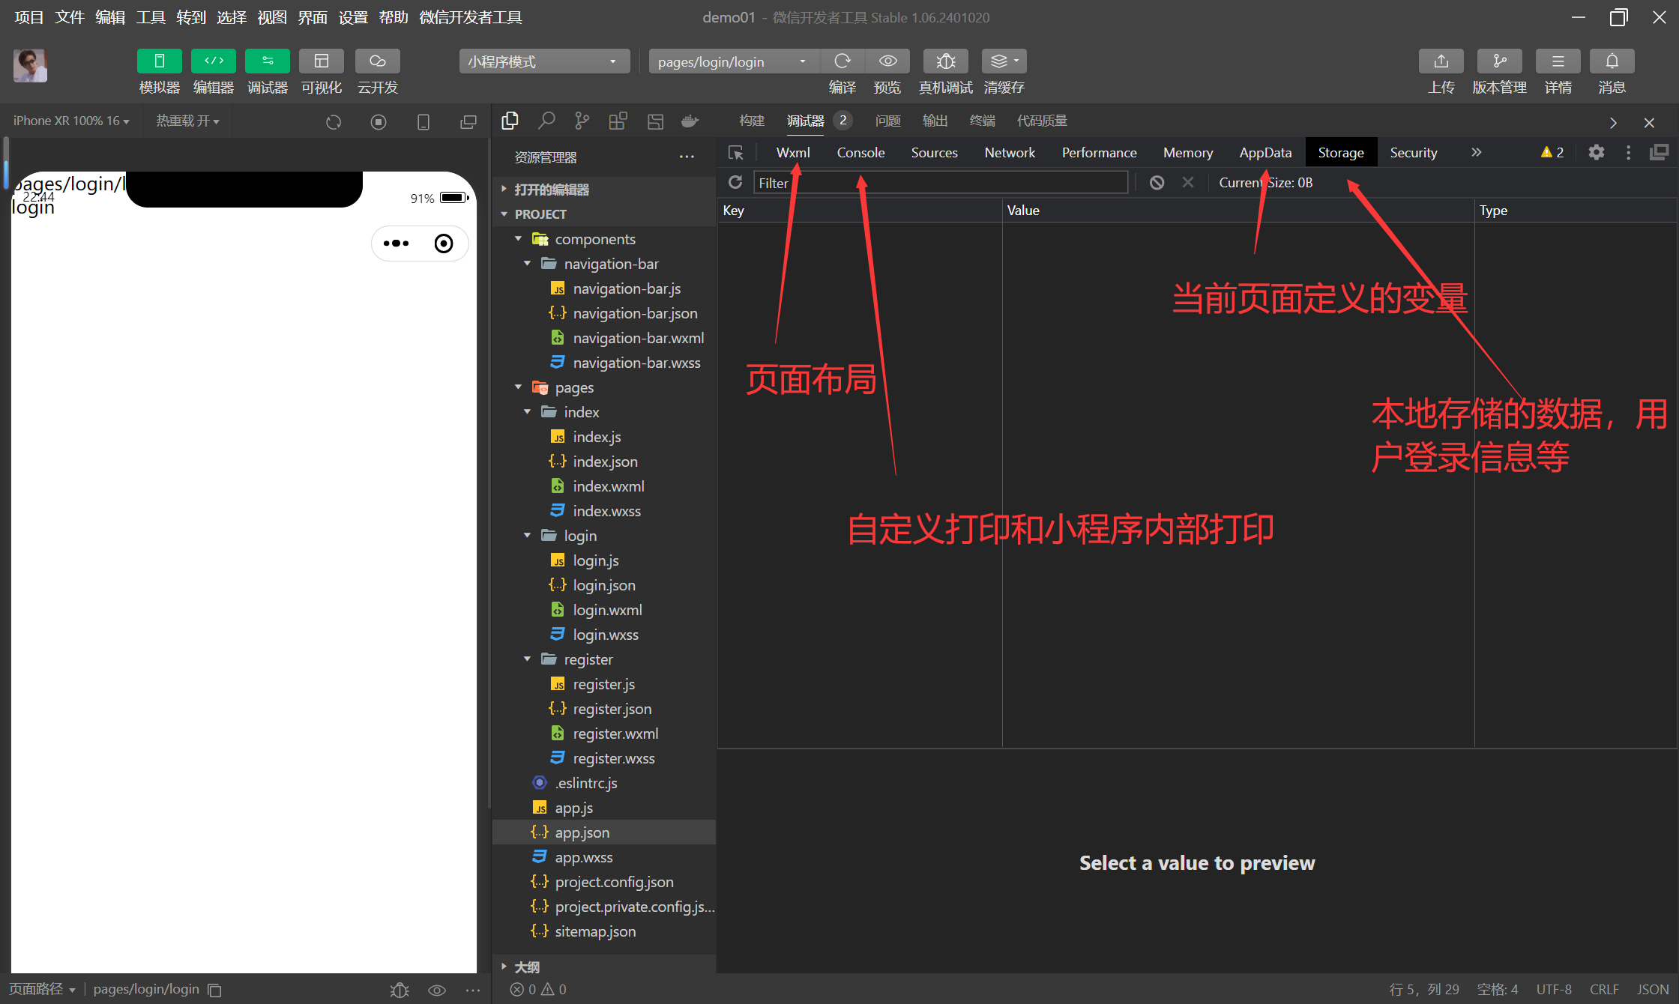Open the 工具 menu
Image resolution: width=1679 pixels, height=1004 pixels.
click(151, 17)
